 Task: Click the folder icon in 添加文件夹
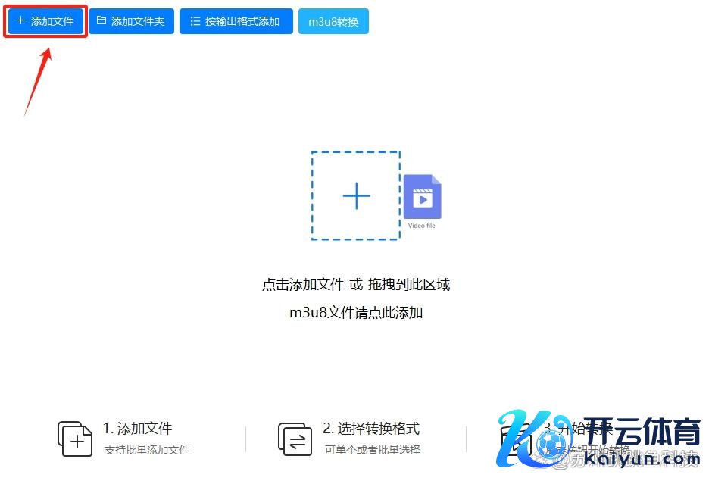pos(101,21)
